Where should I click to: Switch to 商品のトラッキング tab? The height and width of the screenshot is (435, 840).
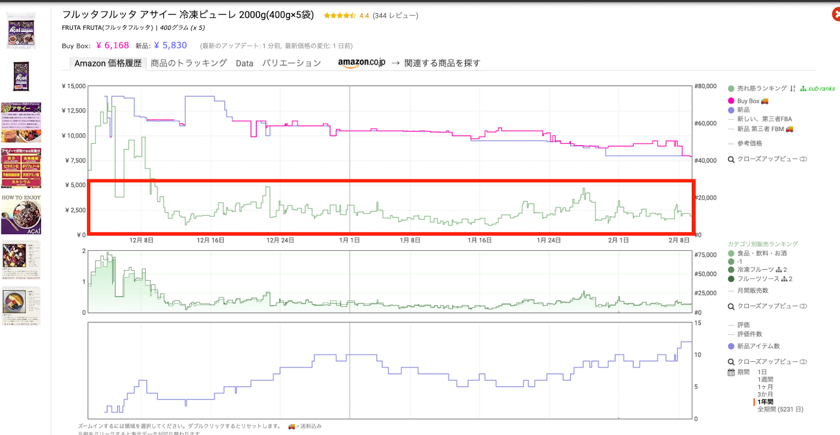coord(188,63)
